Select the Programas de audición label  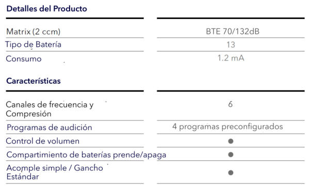[x=50, y=128]
